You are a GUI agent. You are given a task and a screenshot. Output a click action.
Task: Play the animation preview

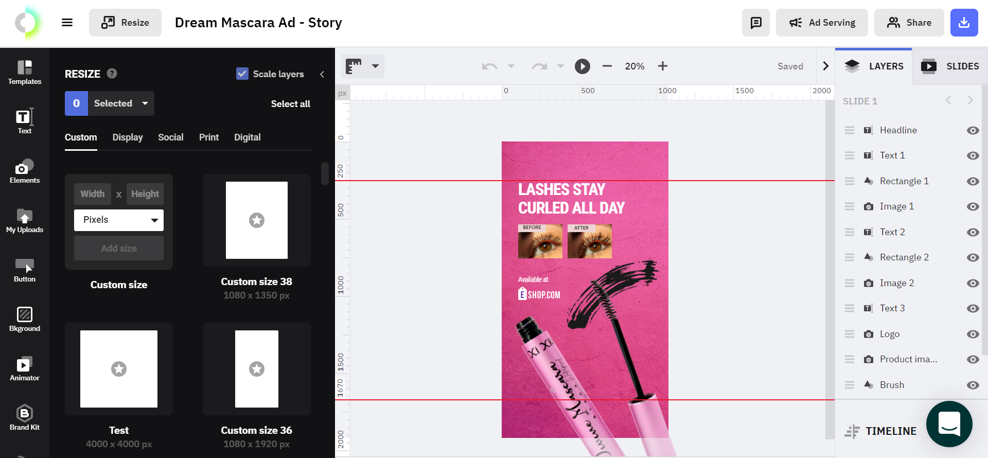pos(582,66)
